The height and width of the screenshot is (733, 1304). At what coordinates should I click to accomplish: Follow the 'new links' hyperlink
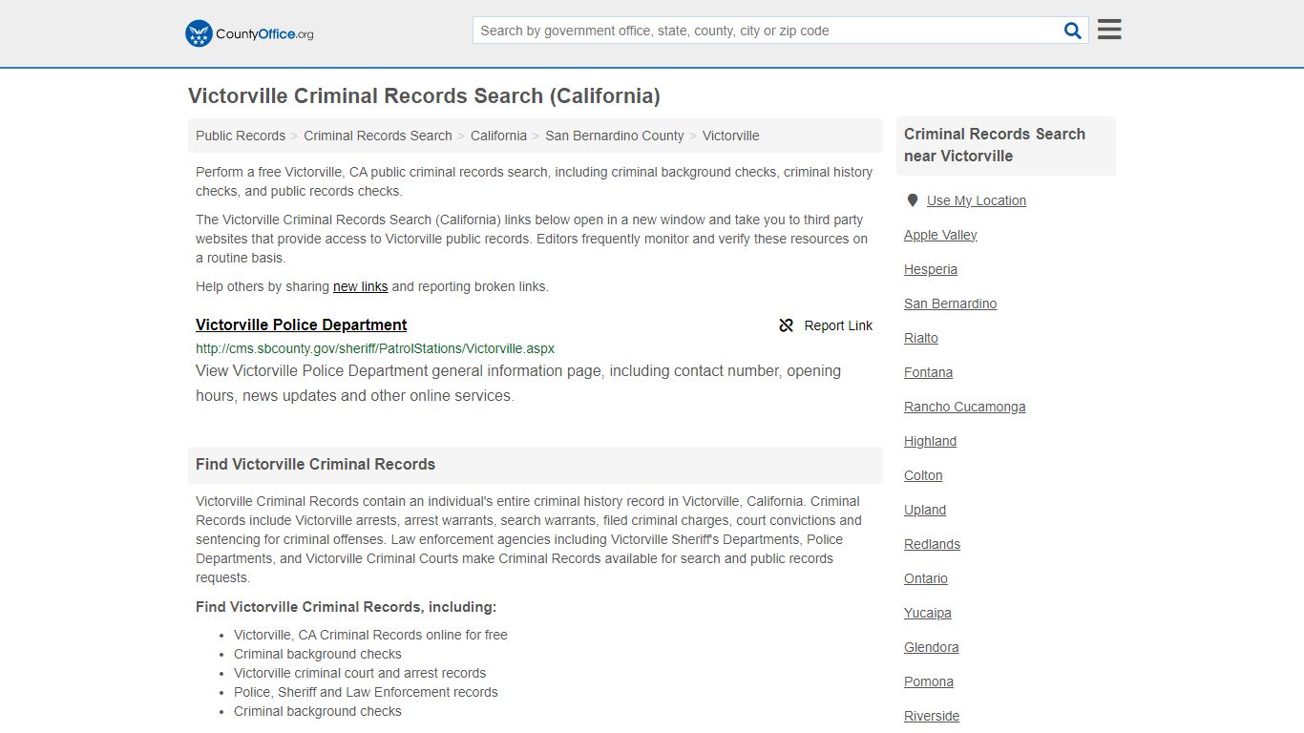click(361, 286)
